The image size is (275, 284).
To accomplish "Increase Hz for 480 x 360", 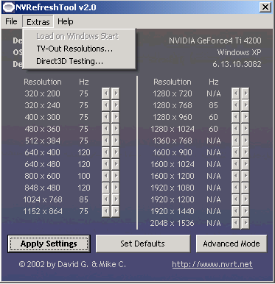I will pos(115,129).
